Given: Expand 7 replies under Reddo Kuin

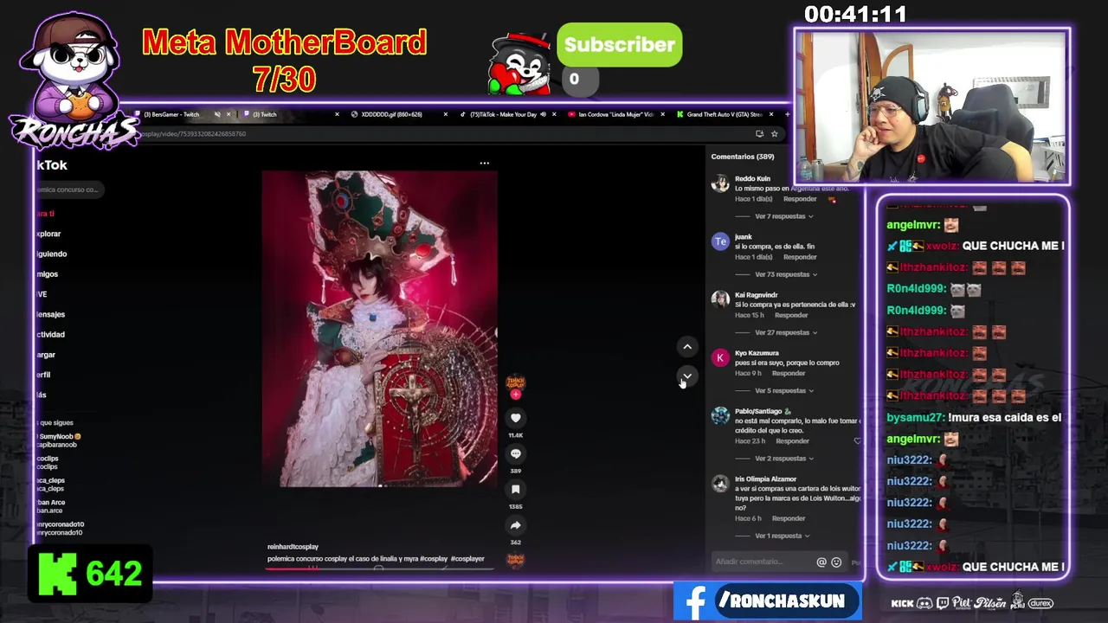Looking at the screenshot, I should [x=785, y=216].
